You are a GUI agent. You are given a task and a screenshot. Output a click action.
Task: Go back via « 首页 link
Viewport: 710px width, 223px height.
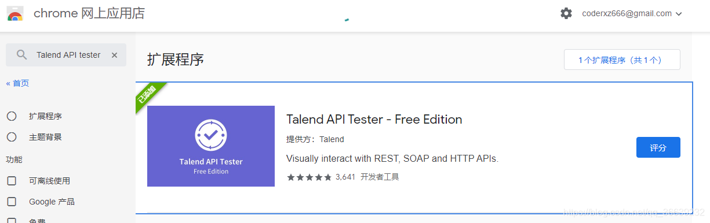pos(17,83)
